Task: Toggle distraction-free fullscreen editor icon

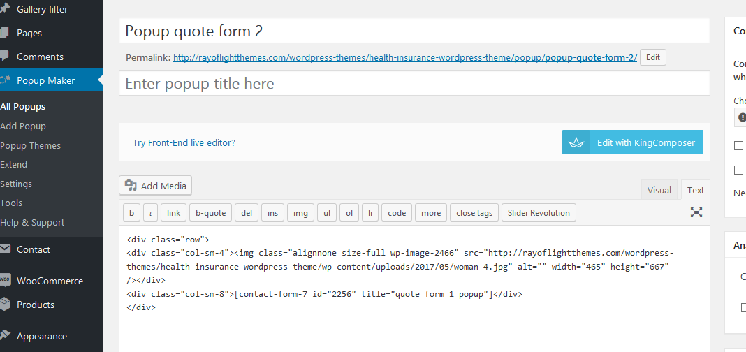Action: 696,213
